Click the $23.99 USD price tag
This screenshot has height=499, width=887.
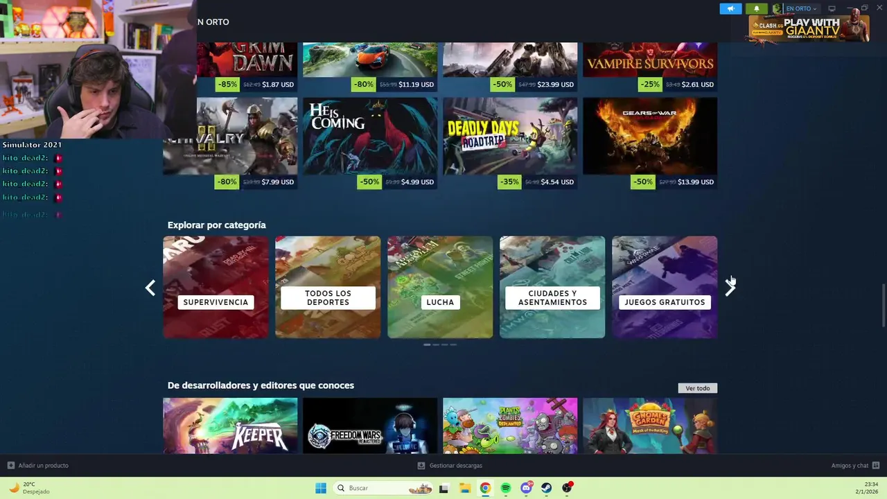click(x=556, y=85)
